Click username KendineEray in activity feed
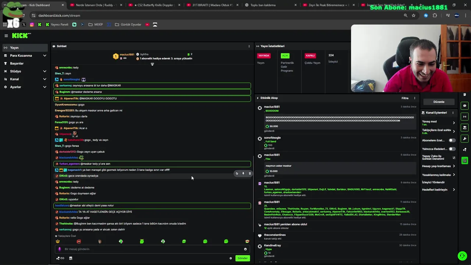 [272, 245]
